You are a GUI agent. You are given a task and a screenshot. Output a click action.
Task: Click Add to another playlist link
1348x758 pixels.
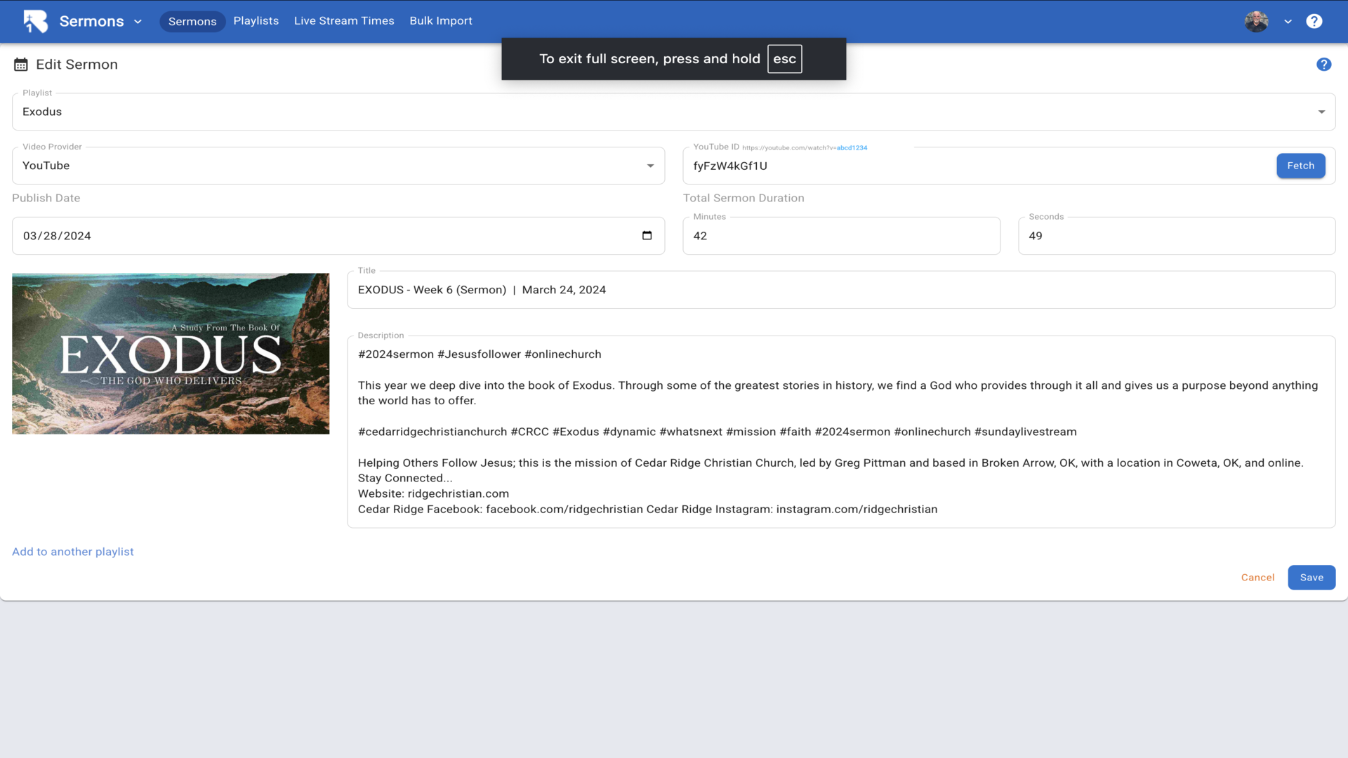[72, 552]
